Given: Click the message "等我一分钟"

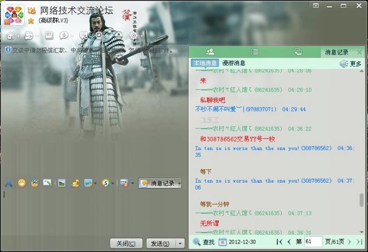Looking at the screenshot, I should pos(214,204).
